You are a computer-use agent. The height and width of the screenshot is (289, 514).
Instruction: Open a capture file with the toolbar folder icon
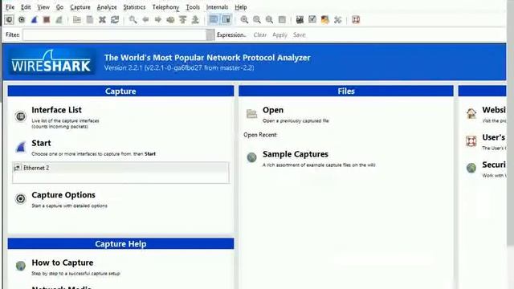77,19
